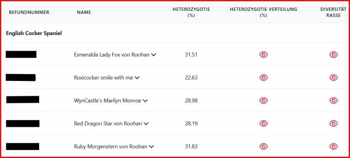View breed diversity for Red Dragon Star
This screenshot has height=158, width=350.
[333, 123]
